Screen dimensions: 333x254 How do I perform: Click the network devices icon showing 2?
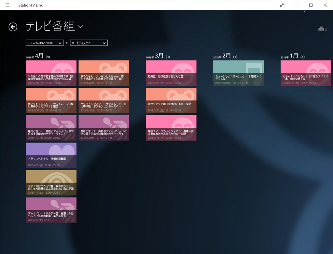coord(322,29)
